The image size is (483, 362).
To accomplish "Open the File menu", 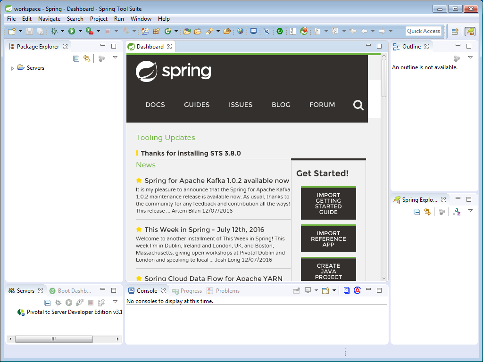I will pyautogui.click(x=11, y=19).
